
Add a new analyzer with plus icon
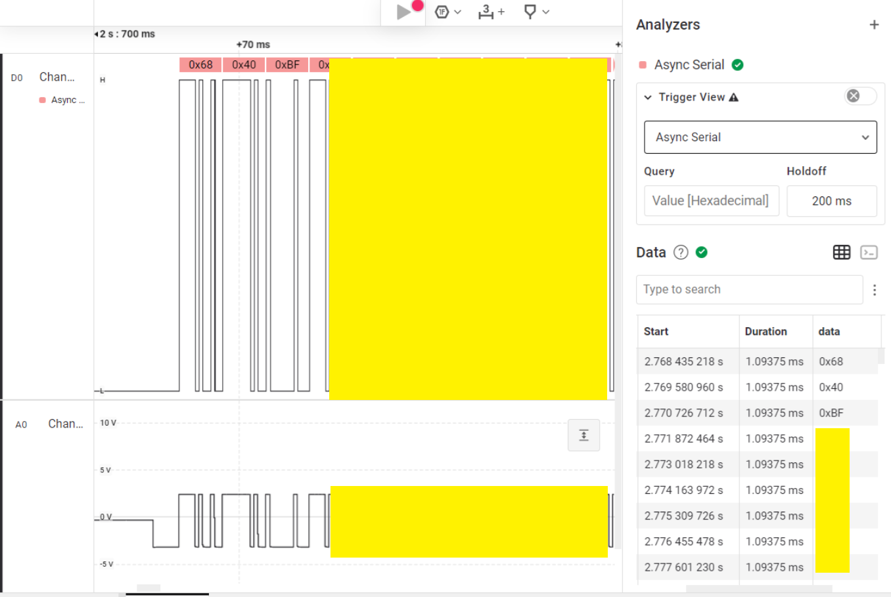874,25
